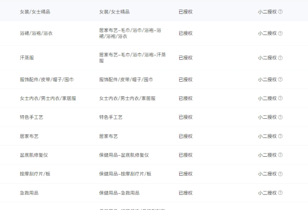This screenshot has width=308, height=210.
Task: Click 小二授权 label in 女装/女士精品 row
Action: [267, 12]
